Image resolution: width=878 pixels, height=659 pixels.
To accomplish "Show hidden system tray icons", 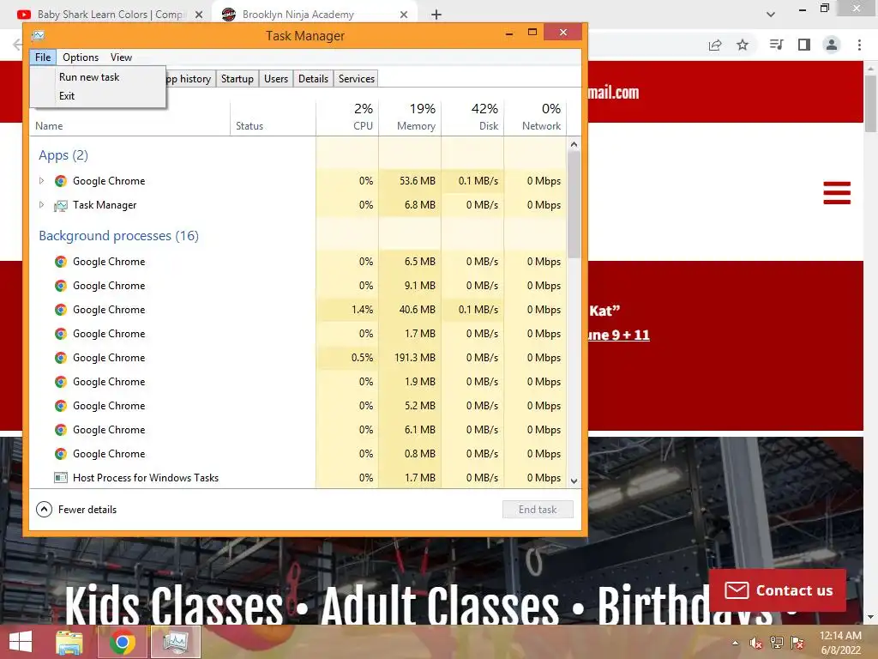I will click(735, 643).
